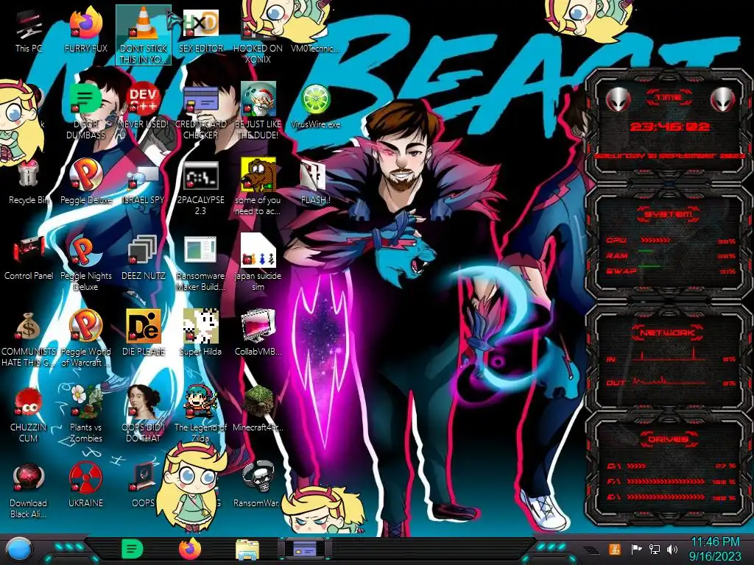Open the DIE PLEASE shortcut
754x565 pixels.
tap(144, 333)
